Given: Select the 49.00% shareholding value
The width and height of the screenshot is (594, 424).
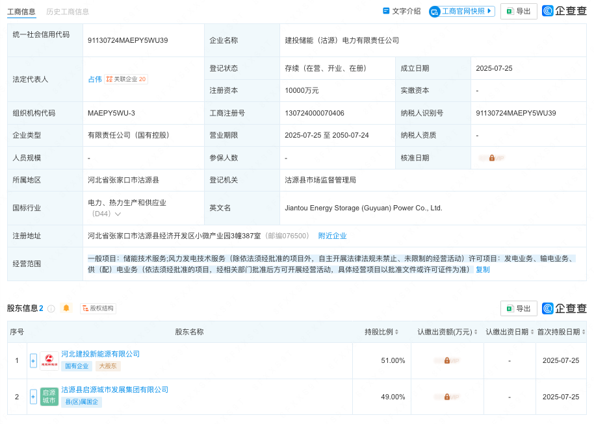Looking at the screenshot, I should pos(393,397).
